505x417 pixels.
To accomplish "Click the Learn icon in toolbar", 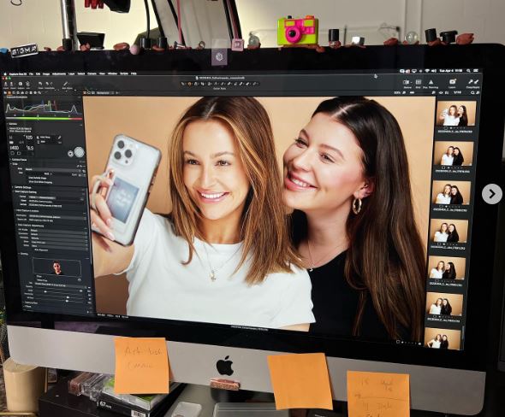I will pos(453,82).
